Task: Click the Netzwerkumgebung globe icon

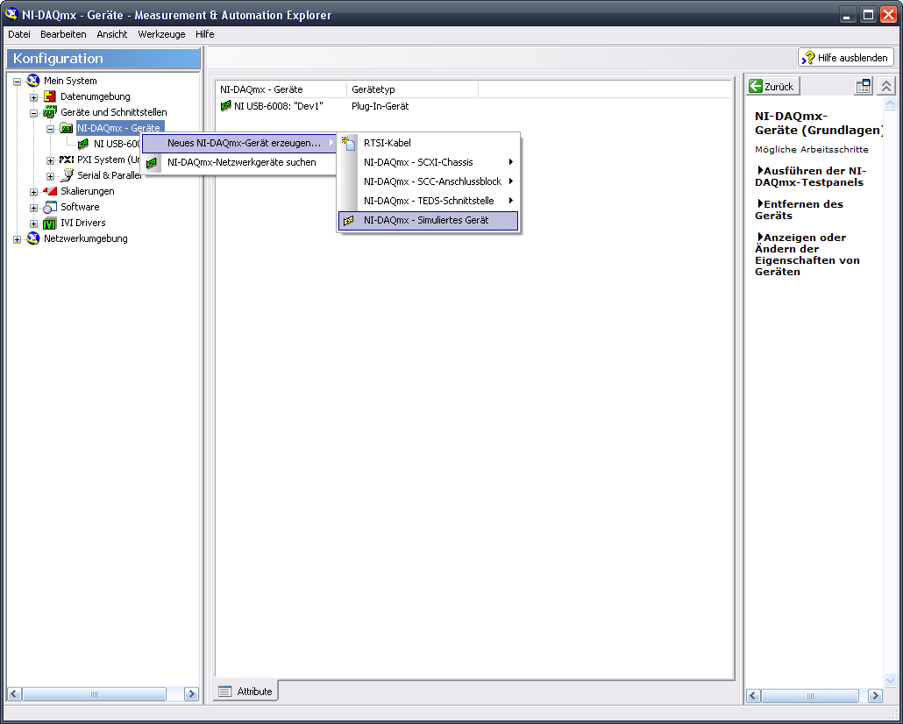Action: tap(34, 238)
